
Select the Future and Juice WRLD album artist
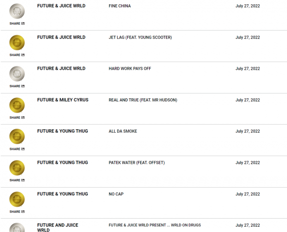[58, 227]
